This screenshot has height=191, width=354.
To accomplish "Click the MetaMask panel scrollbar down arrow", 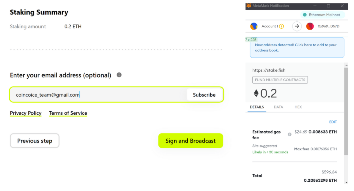I will coord(346,182).
